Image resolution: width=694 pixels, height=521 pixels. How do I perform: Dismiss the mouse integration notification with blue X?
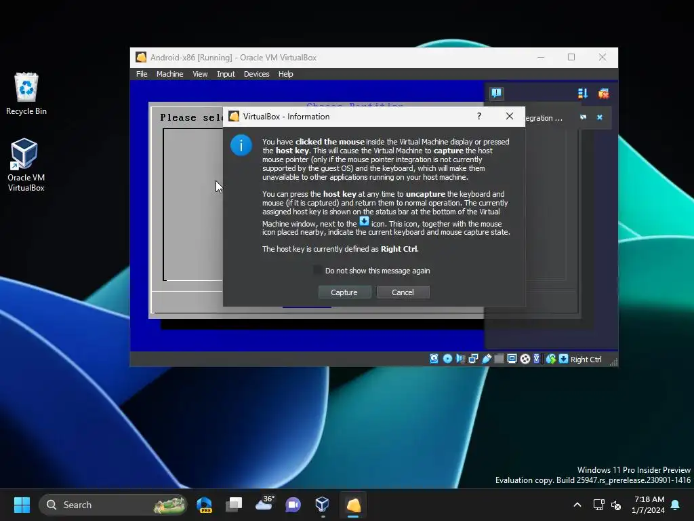coord(600,117)
